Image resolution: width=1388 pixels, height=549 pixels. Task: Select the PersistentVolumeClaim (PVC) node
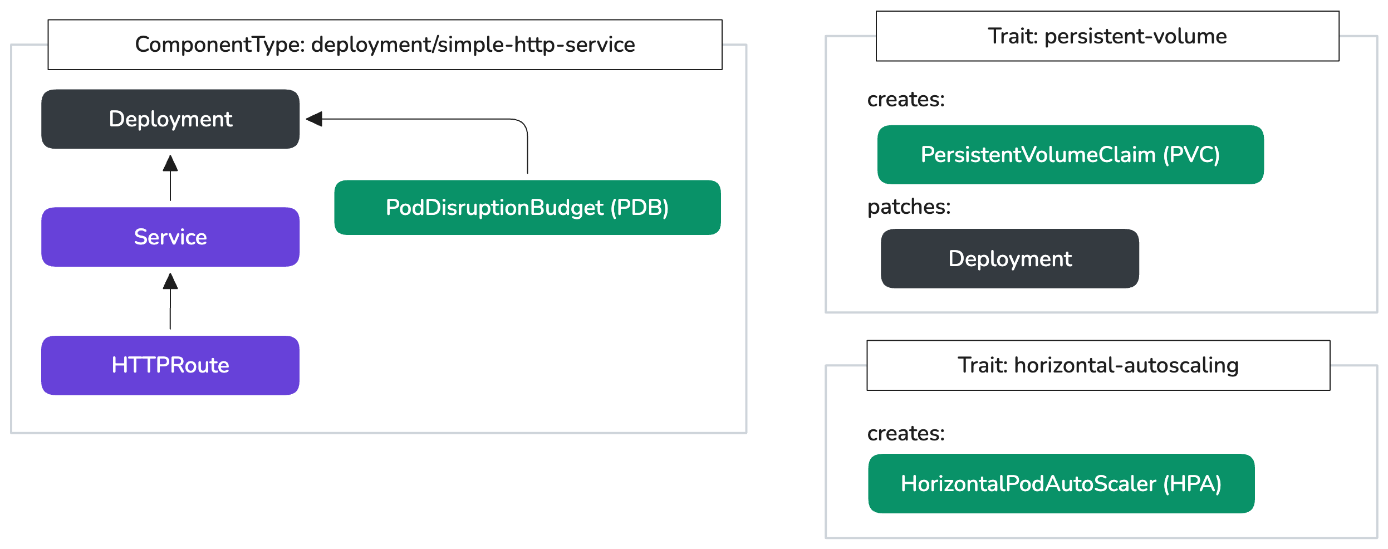pyautogui.click(x=1070, y=155)
